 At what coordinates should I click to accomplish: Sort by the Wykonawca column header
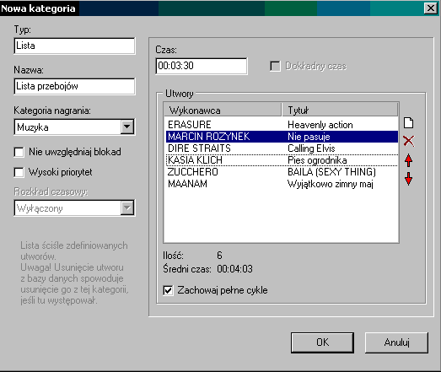click(x=223, y=110)
